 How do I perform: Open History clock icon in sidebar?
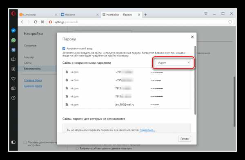13,98
